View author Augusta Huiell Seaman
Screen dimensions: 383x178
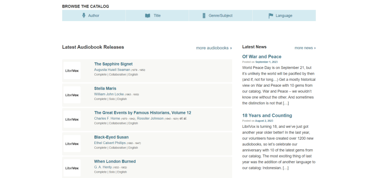tap(112, 69)
